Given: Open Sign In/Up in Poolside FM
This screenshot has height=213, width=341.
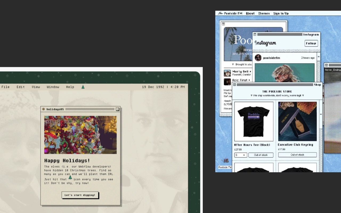Looking at the screenshot, I should (281, 13).
